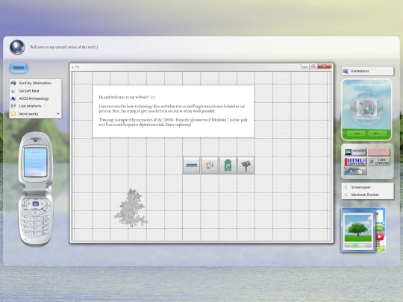Select Guestbook on the flip phone screen
This screenshot has height=302, width=403.
[x=36, y=166]
